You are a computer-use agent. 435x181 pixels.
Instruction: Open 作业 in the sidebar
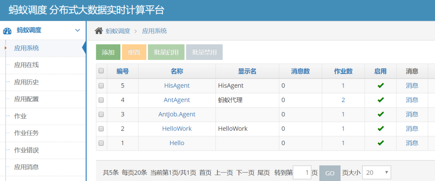pyautogui.click(x=20, y=116)
